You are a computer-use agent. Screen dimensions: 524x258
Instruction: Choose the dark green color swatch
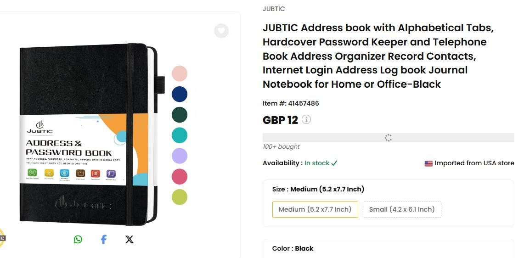click(x=180, y=115)
